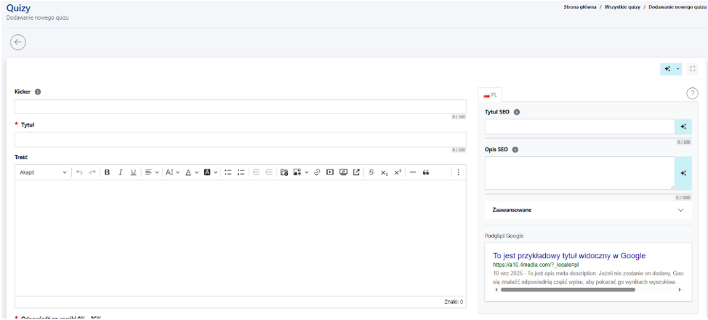Toggle bold formatting in editor
The width and height of the screenshot is (708, 320).
click(107, 172)
